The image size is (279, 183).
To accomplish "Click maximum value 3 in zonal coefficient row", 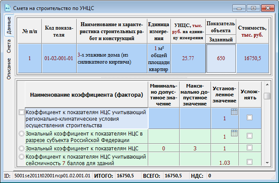I will [195, 148].
